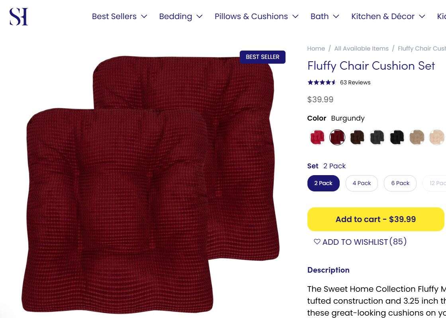Click Add to cart button
Image resolution: width=446 pixels, height=318 pixels.
point(376,219)
